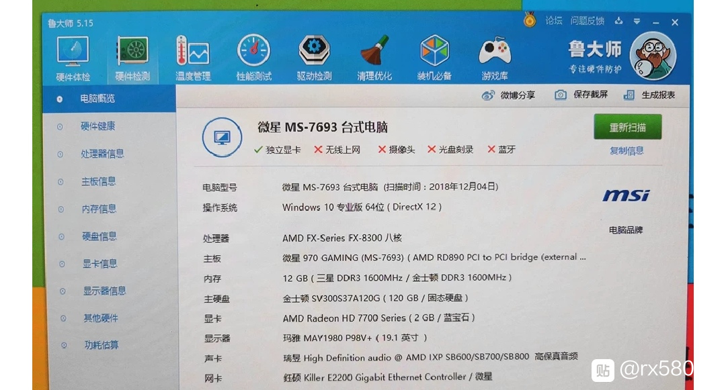Click the gold medal icon in the title bar

pyautogui.click(x=530, y=20)
